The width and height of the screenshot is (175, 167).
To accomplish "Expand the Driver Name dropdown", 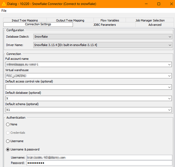I will tap(103, 45).
